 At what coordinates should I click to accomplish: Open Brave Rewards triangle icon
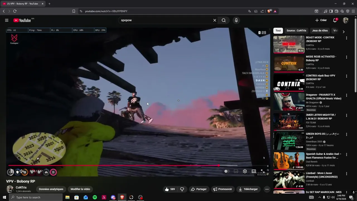275,11
